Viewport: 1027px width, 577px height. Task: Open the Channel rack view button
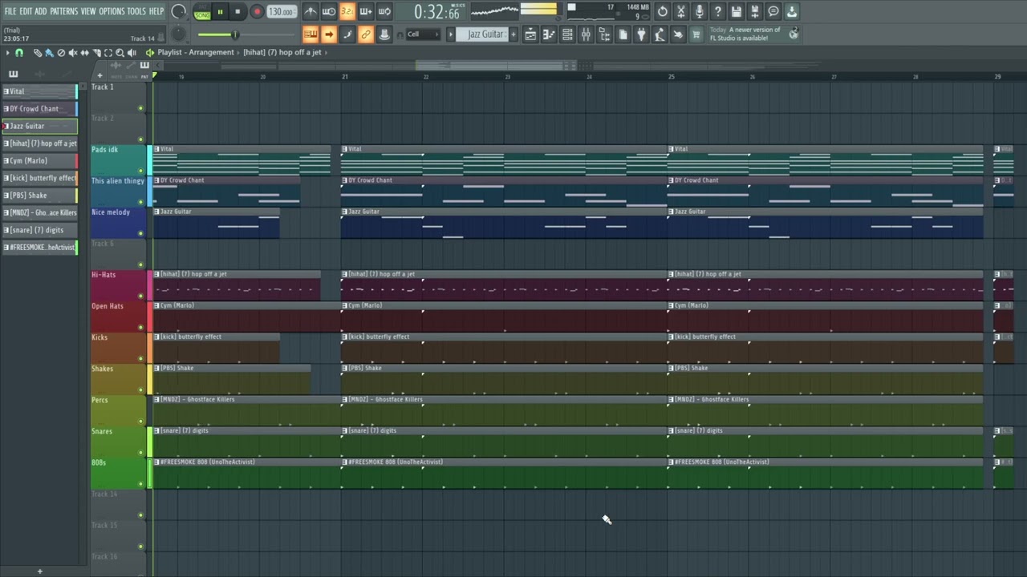click(x=567, y=34)
